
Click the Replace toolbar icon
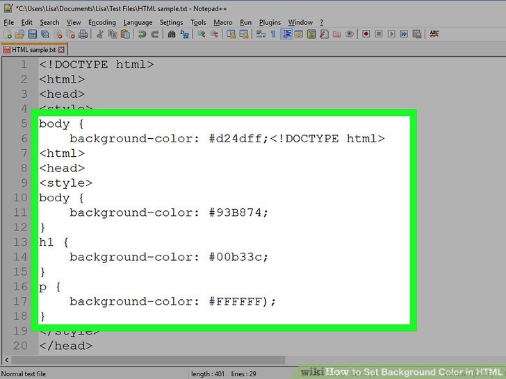click(x=184, y=34)
